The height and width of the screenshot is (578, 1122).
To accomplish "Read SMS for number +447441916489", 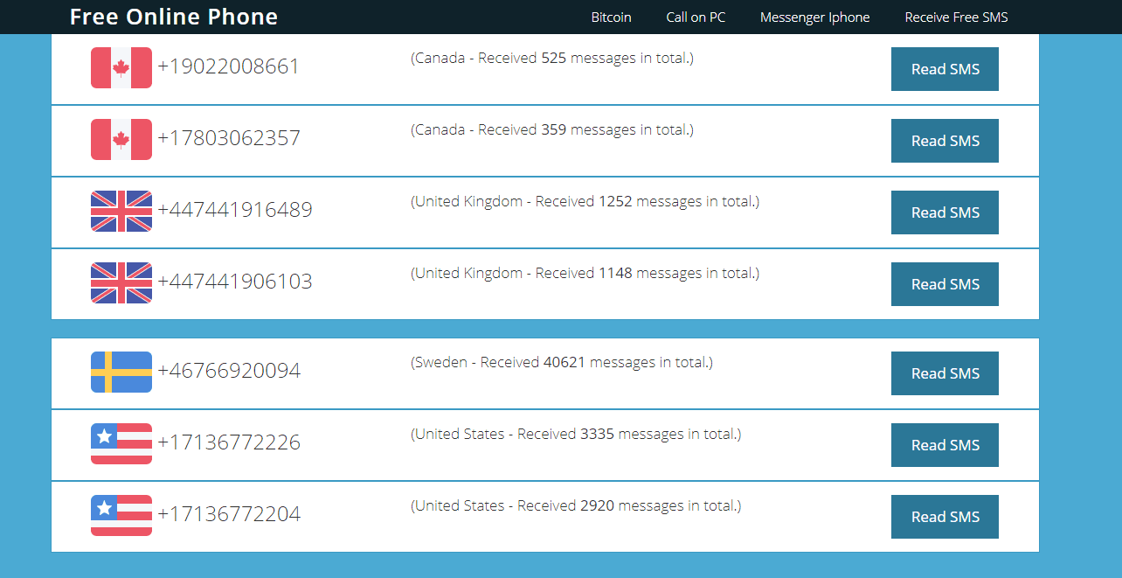I will pos(945,212).
